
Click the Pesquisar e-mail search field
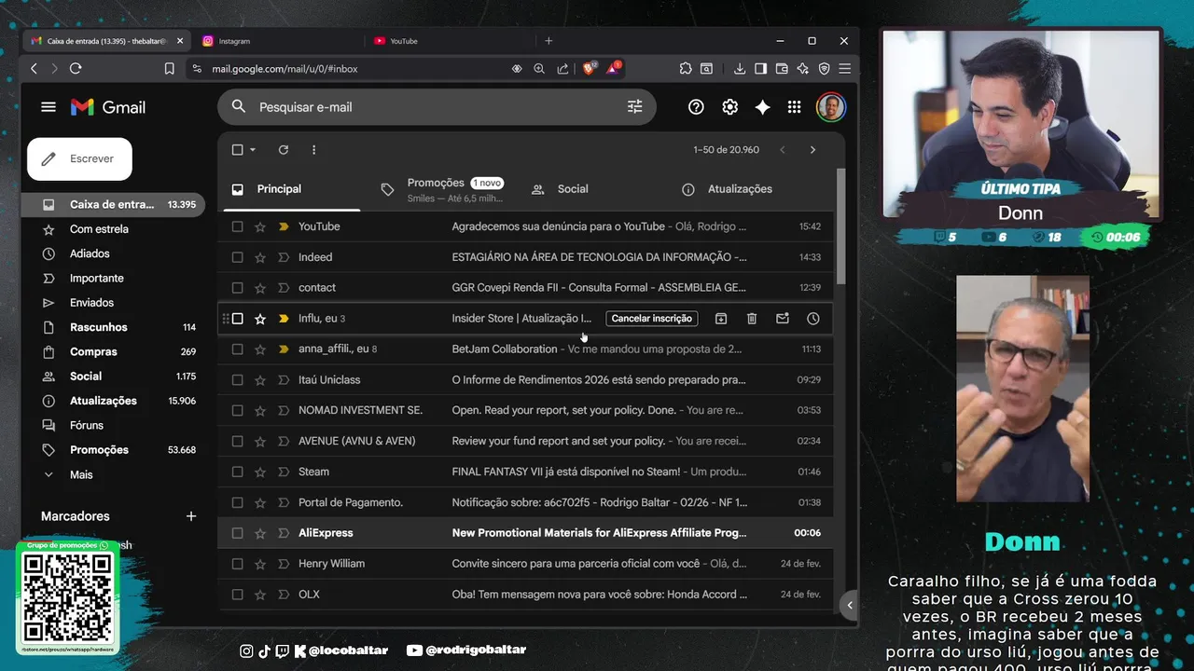[x=437, y=107]
